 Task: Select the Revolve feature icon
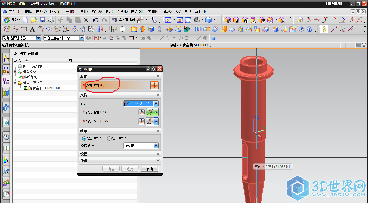tap(143, 29)
